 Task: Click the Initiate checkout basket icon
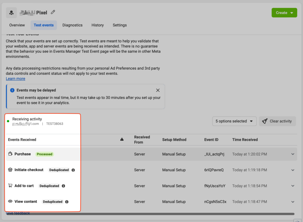coord(10,170)
